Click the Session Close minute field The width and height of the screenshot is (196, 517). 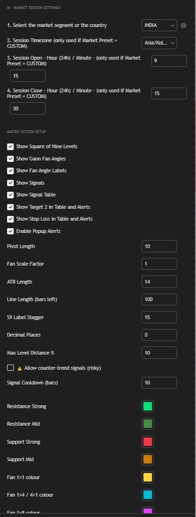pyautogui.click(x=28, y=108)
